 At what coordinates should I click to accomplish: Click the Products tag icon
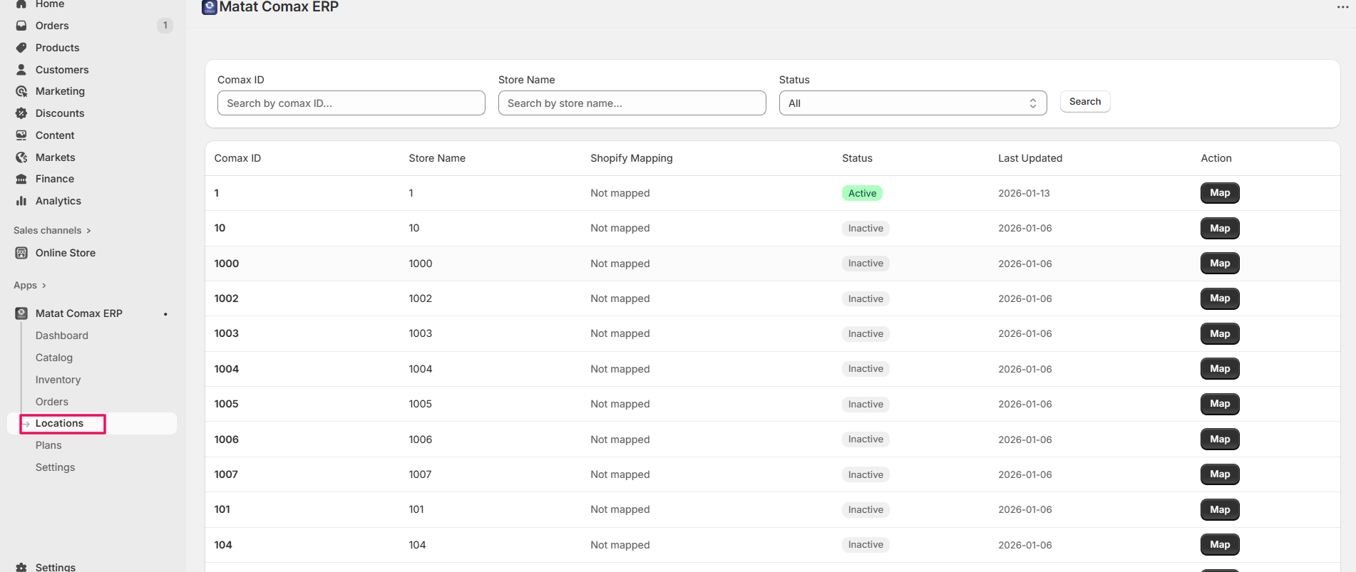[x=21, y=48]
